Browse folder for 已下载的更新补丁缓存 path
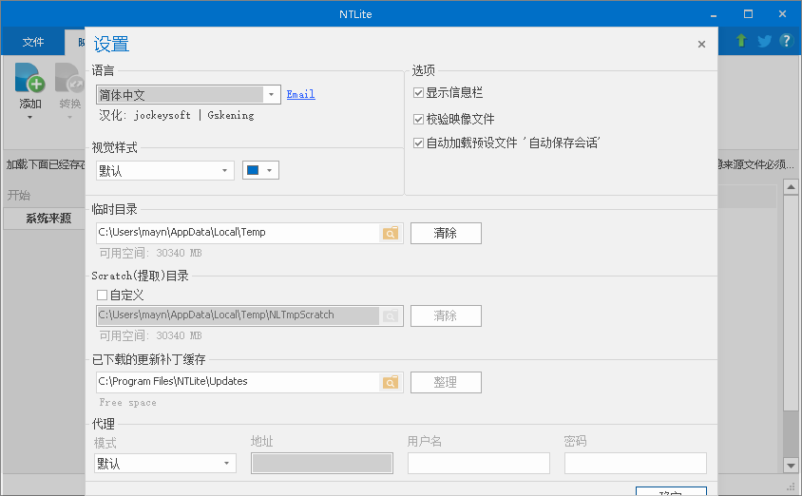Image resolution: width=802 pixels, height=496 pixels. click(x=391, y=382)
